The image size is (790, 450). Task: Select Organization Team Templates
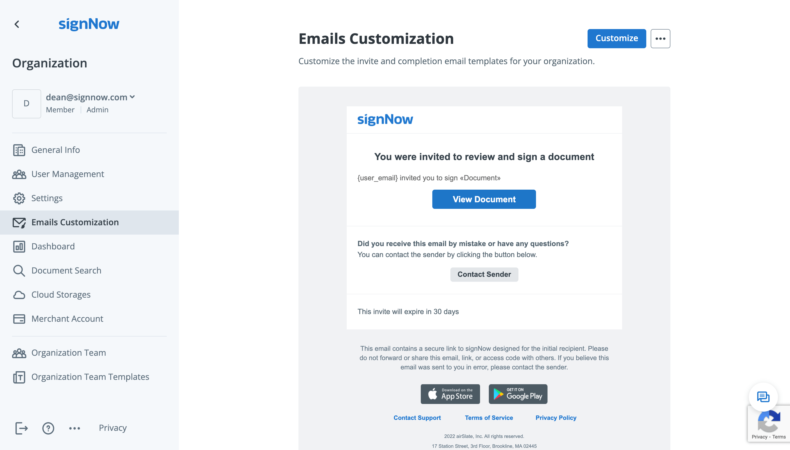(90, 377)
